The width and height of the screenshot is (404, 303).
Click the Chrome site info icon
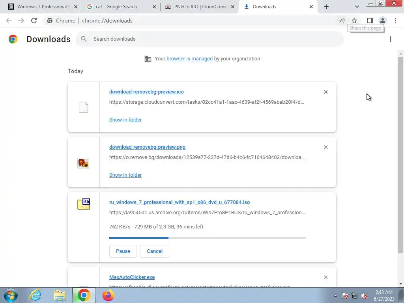click(x=50, y=21)
